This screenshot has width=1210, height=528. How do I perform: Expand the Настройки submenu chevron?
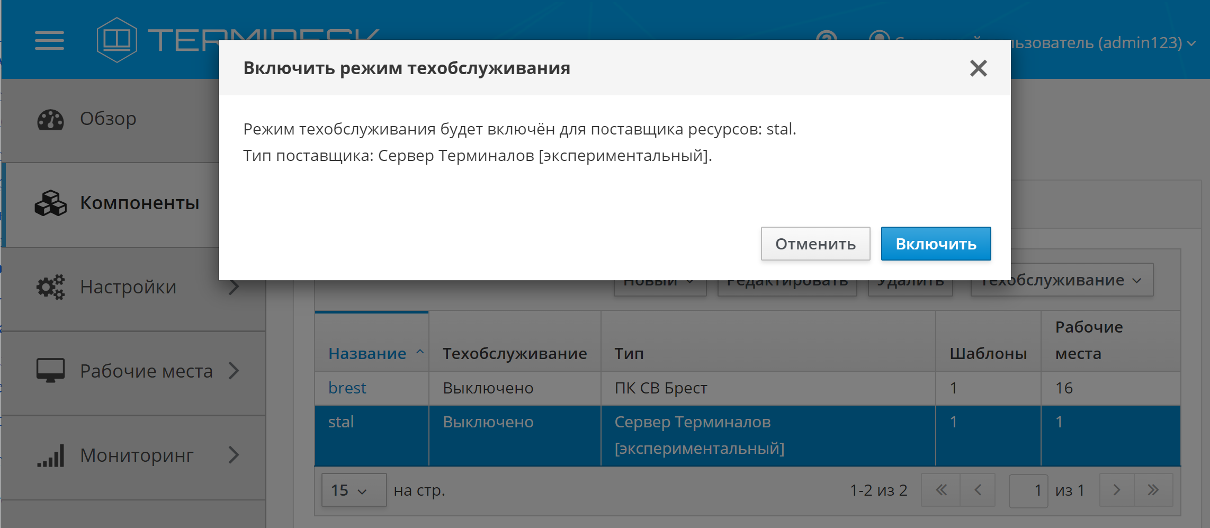coord(234,287)
